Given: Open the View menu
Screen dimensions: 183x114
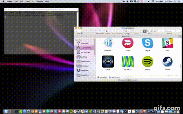Looking at the screenshot, I should (x=27, y=1).
